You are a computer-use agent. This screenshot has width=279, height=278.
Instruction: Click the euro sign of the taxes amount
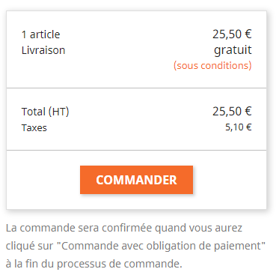(249, 127)
